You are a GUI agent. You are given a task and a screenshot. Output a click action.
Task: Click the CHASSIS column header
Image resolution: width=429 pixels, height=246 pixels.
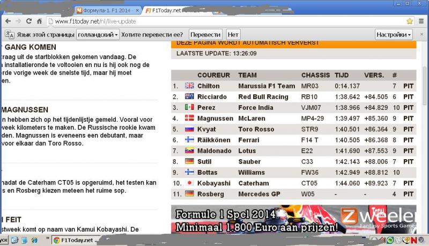[x=315, y=75]
